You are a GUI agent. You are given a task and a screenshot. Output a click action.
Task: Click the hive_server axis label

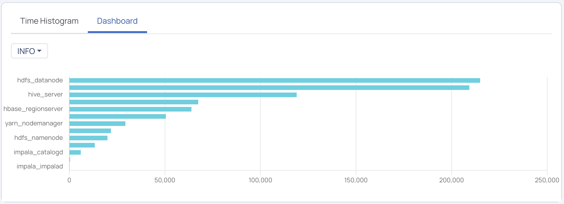pos(45,94)
